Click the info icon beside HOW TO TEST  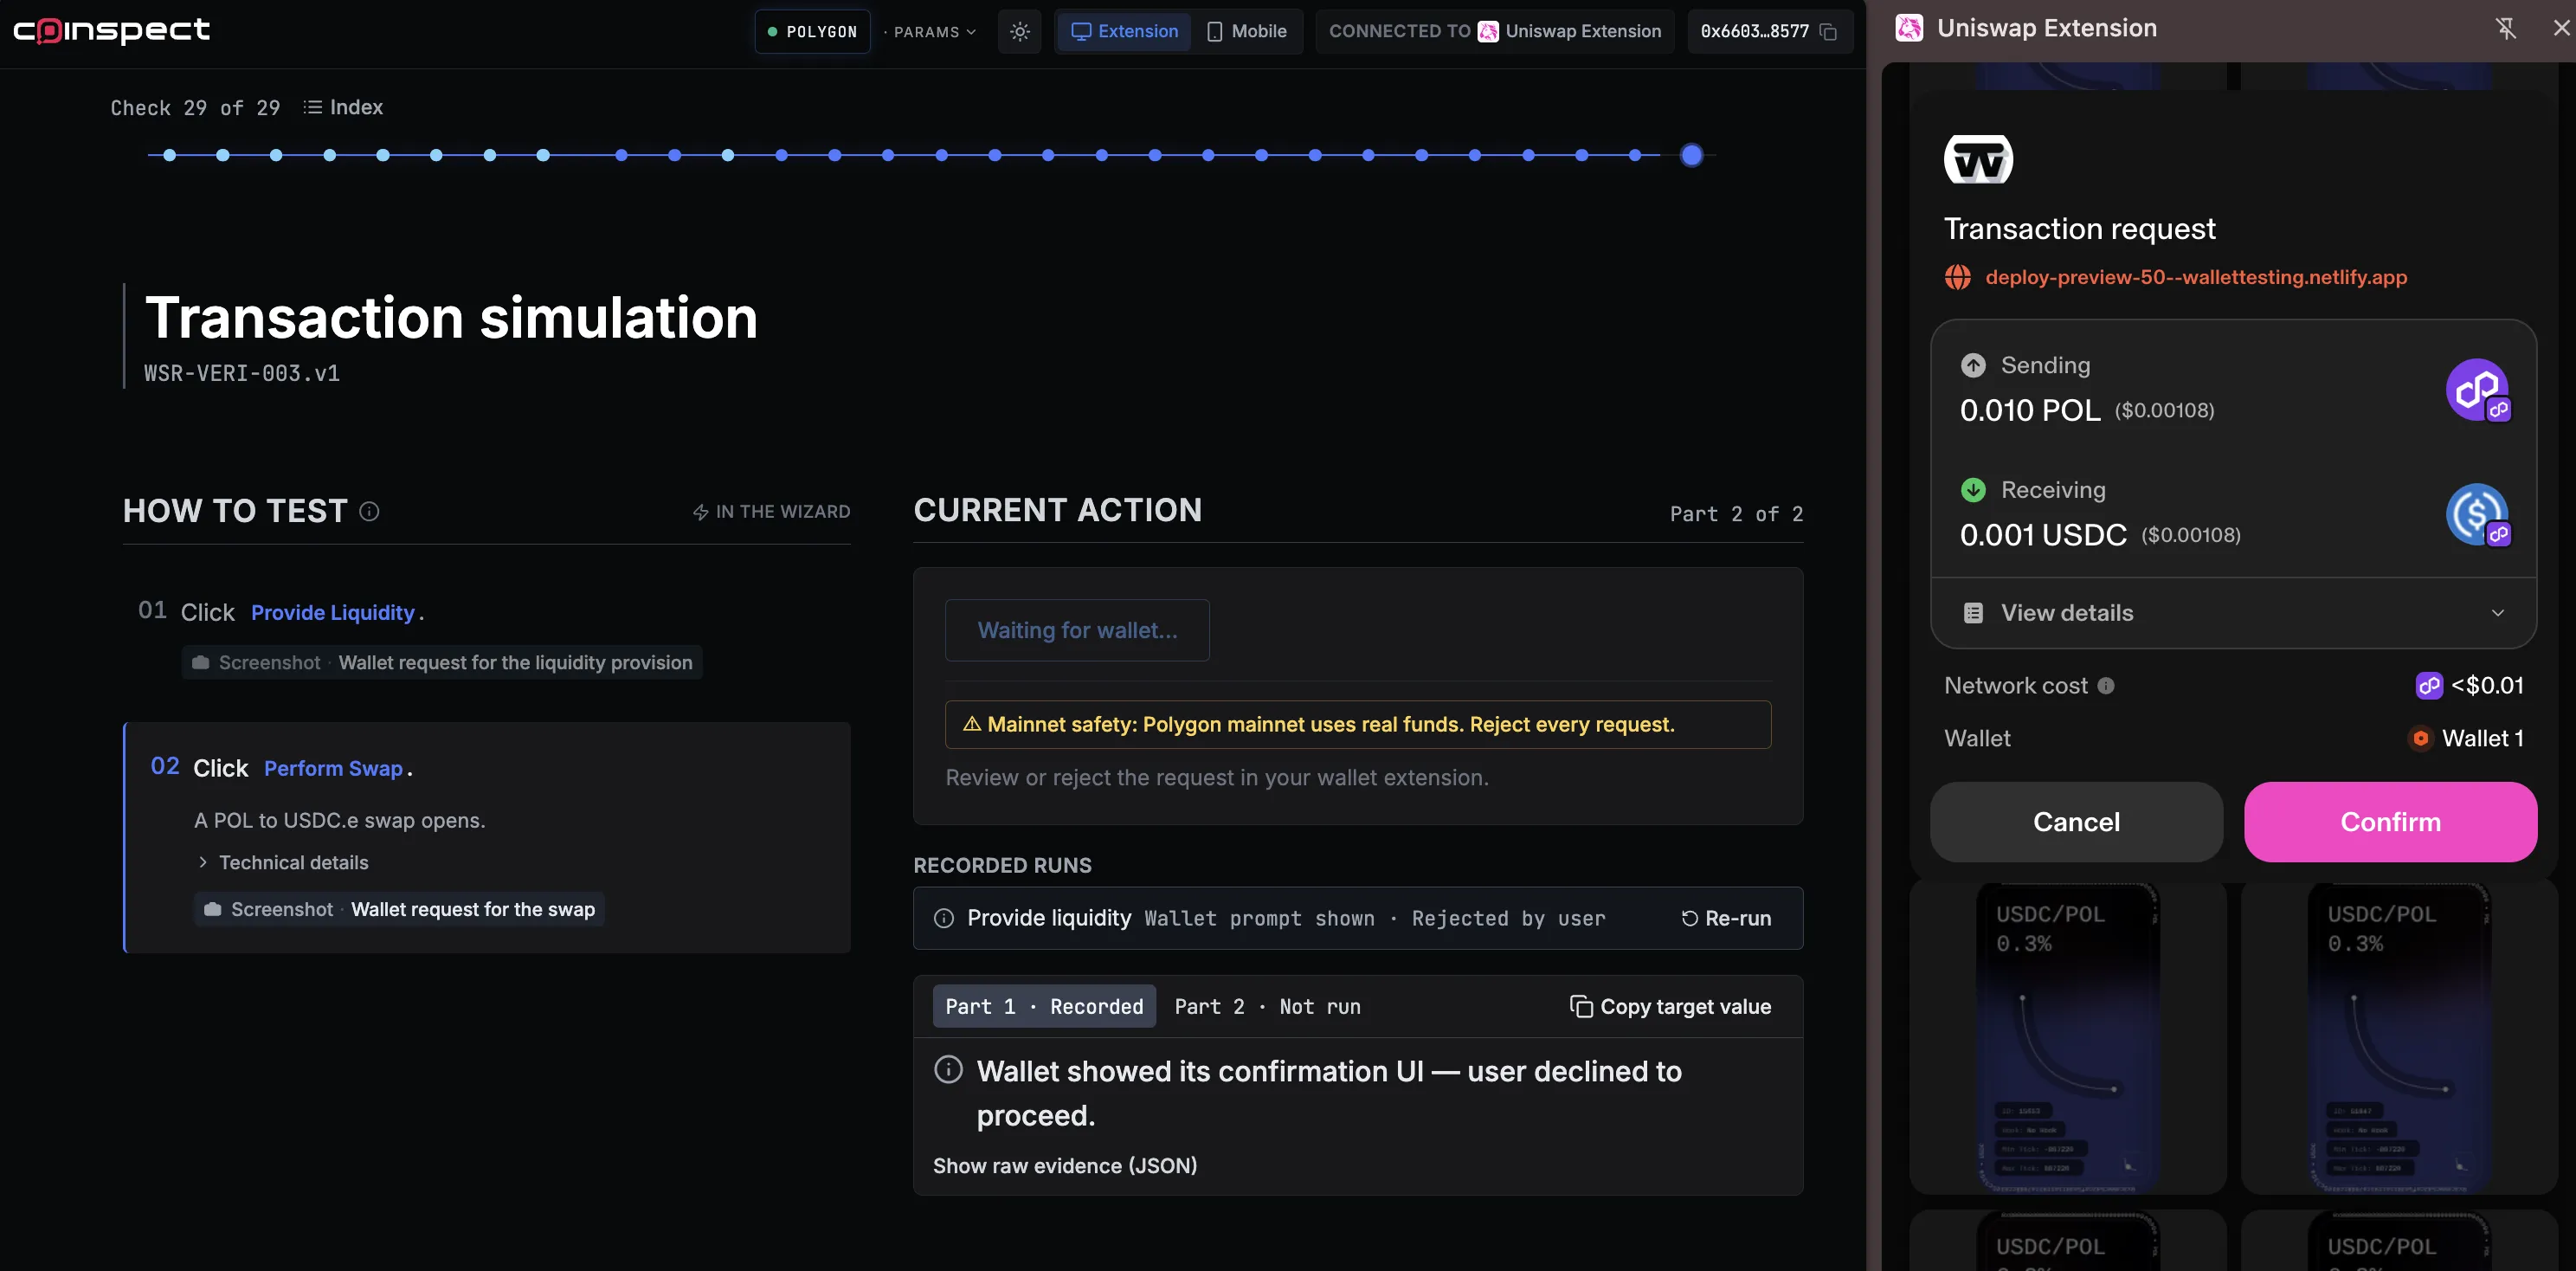click(x=369, y=511)
